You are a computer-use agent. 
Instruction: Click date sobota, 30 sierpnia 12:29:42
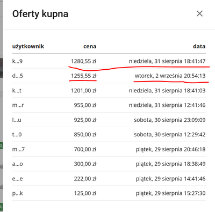point(170,135)
